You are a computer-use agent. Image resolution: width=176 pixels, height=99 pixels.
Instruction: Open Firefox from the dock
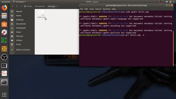[4, 8]
